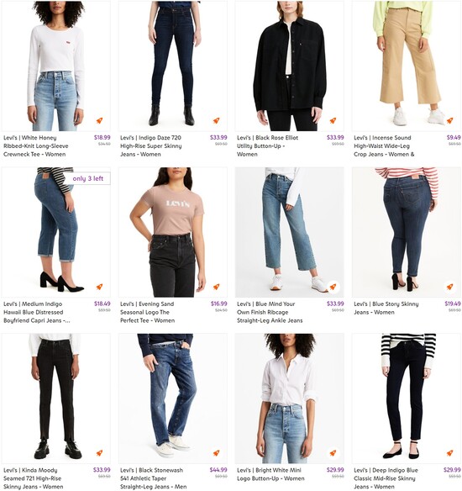Click rocket icon on White Honey Crewneck Tee
Image resolution: width=462 pixels, height=491 pixels.
99,120
